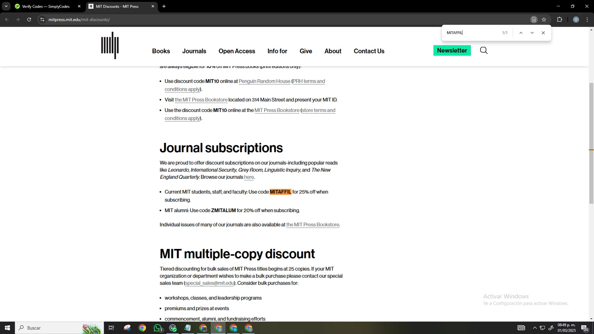This screenshot has width=594, height=334.
Task: Reload the current page
Action: point(29,19)
